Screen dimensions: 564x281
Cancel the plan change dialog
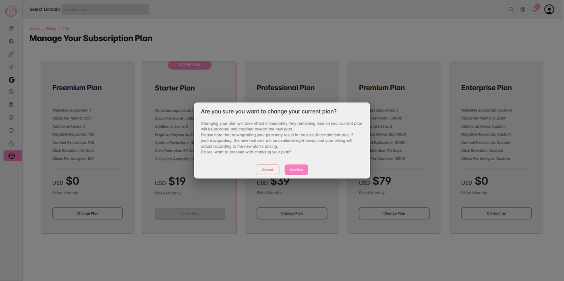coord(267,170)
